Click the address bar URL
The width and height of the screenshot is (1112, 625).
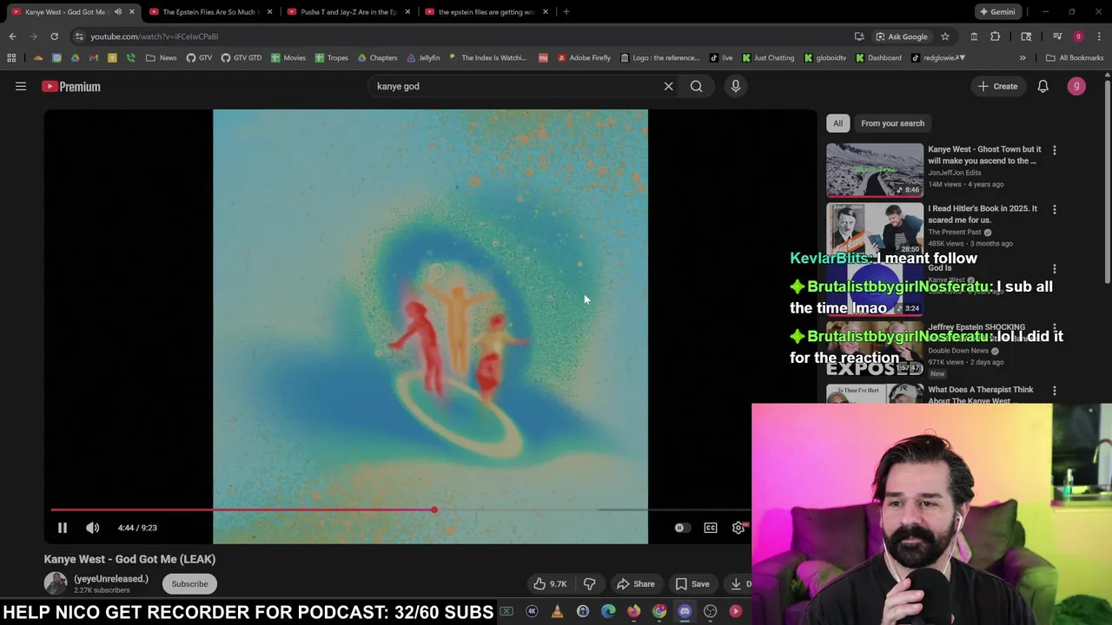tap(154, 36)
